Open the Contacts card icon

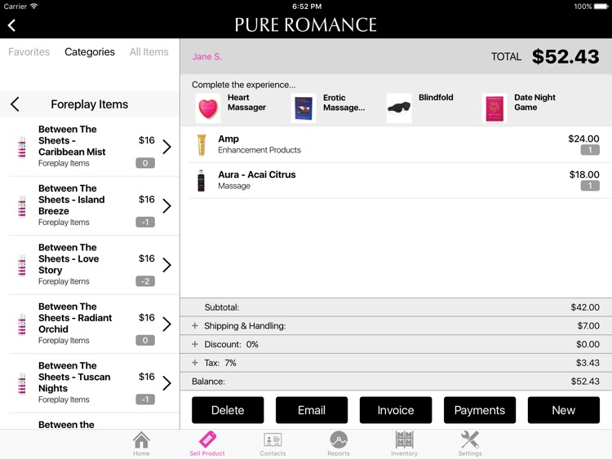(273, 440)
